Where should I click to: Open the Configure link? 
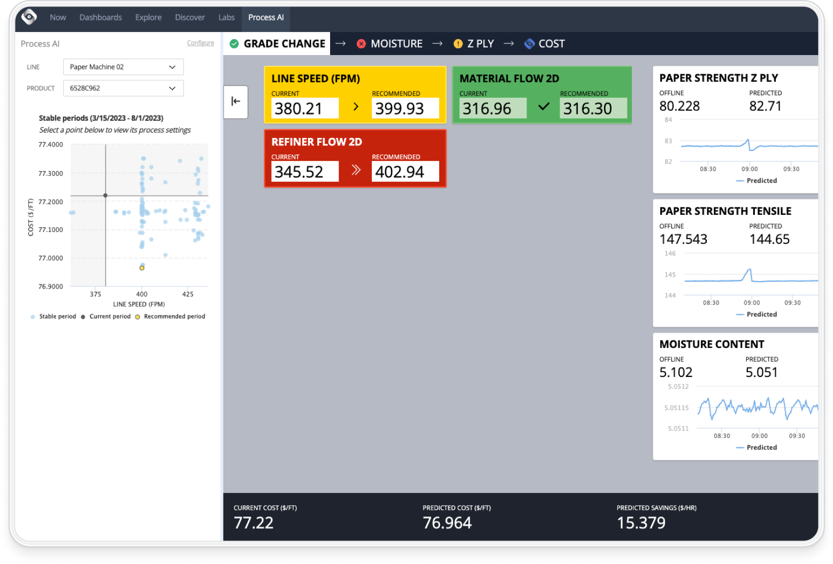pos(201,43)
